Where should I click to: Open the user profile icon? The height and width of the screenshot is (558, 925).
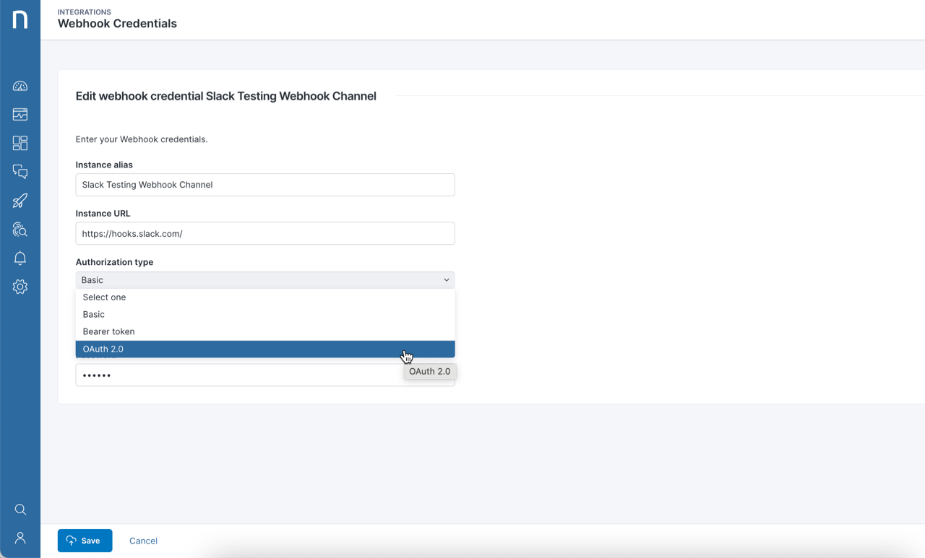click(x=20, y=538)
